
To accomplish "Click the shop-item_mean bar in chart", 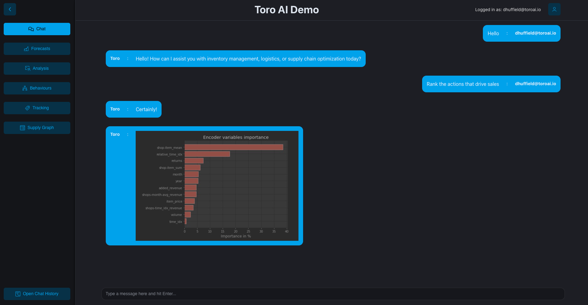I will click(234, 147).
